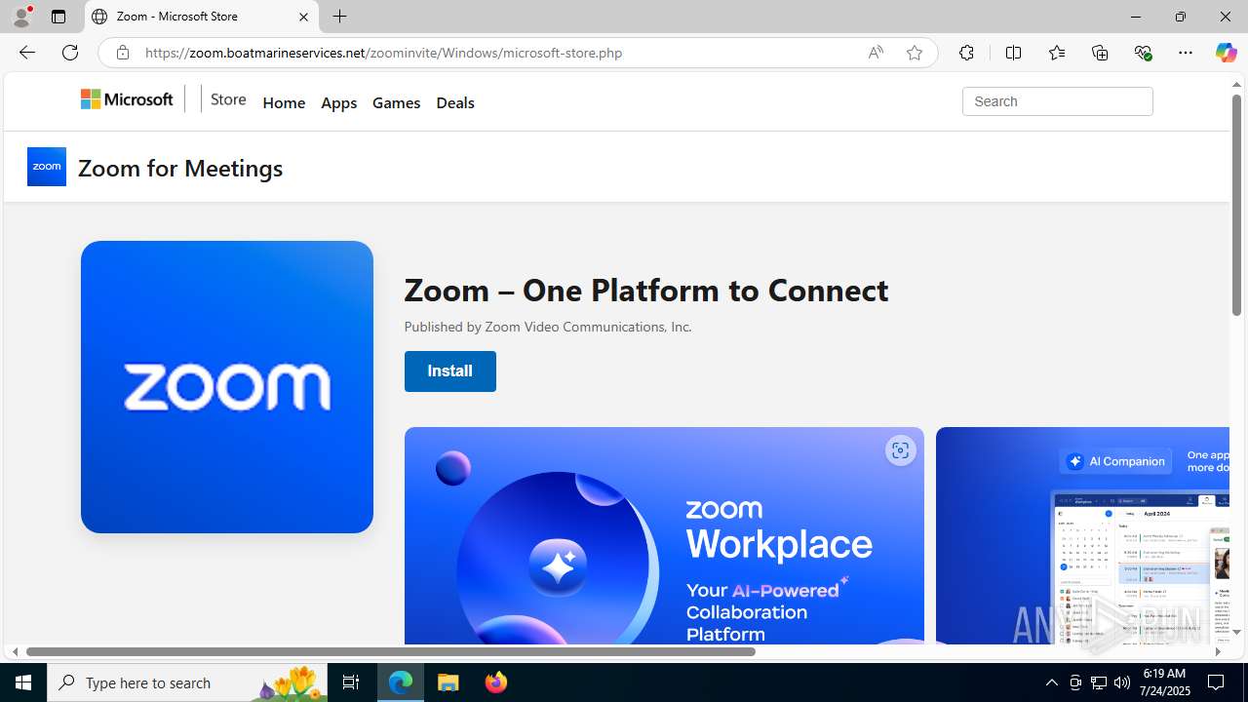Open Browser essentials heart icon
The width and height of the screenshot is (1248, 702).
tap(1143, 53)
